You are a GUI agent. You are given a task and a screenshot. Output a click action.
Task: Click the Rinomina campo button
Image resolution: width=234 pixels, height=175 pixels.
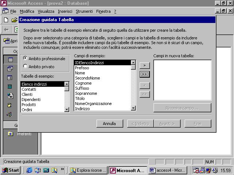coord(182,108)
